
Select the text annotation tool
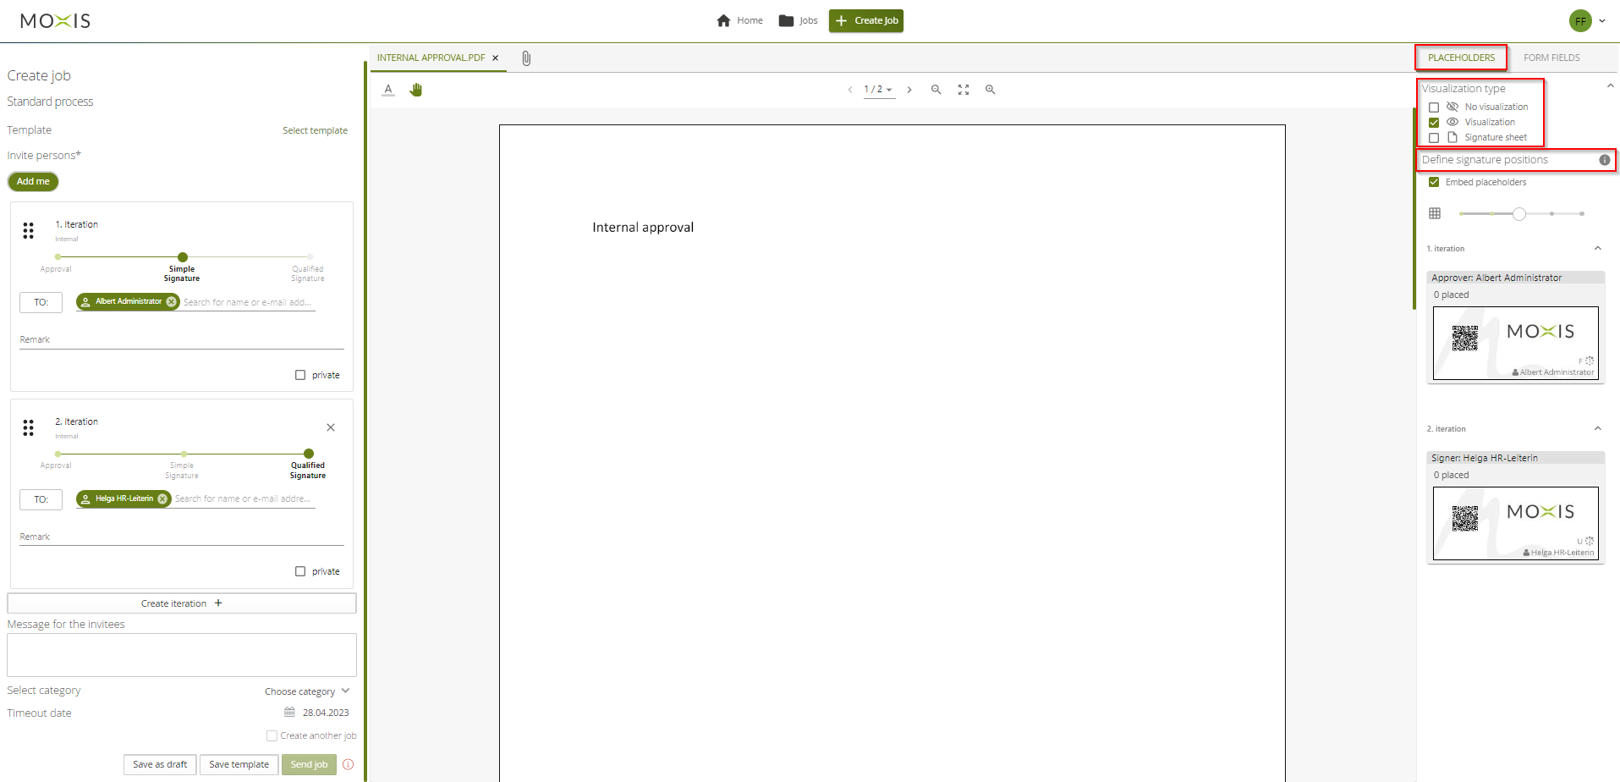[388, 90]
